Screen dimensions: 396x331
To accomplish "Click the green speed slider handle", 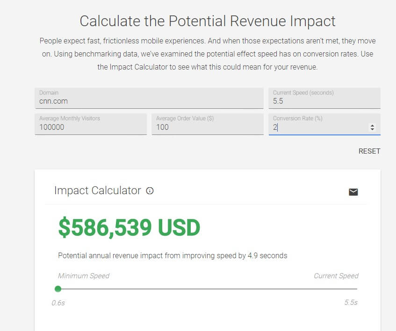I will (58, 289).
